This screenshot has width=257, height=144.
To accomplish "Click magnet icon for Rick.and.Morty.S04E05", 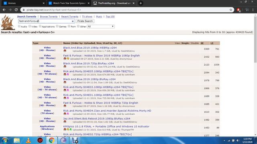I will pos(65,74).
